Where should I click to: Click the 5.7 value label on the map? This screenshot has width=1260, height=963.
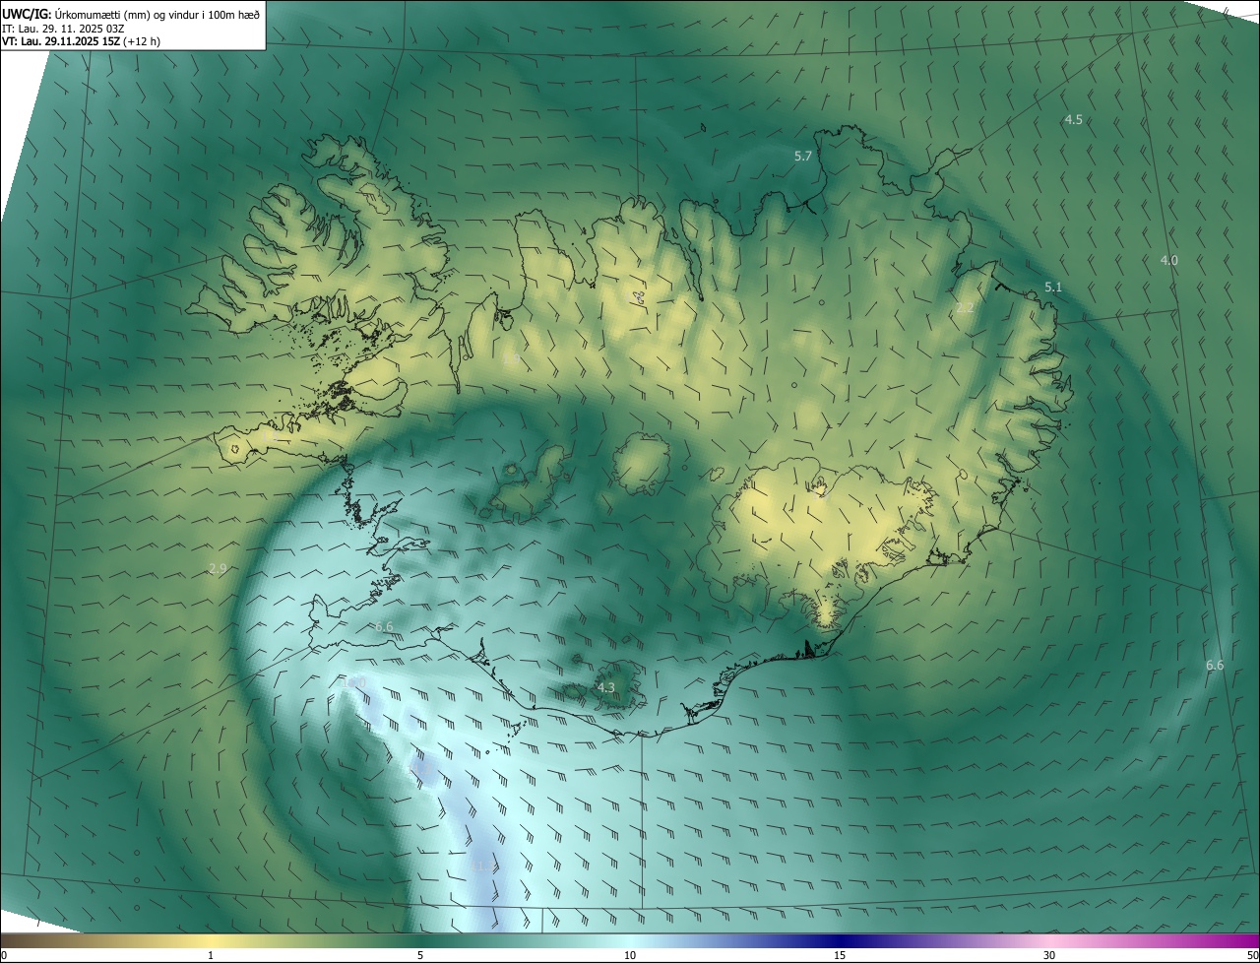tap(803, 156)
